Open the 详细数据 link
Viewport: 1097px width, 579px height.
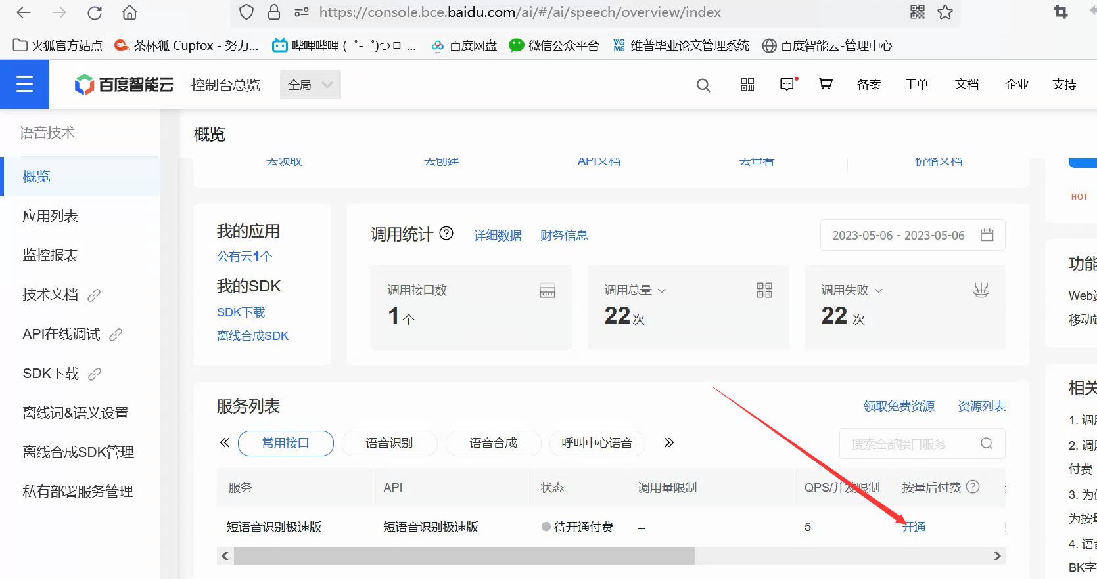click(498, 236)
